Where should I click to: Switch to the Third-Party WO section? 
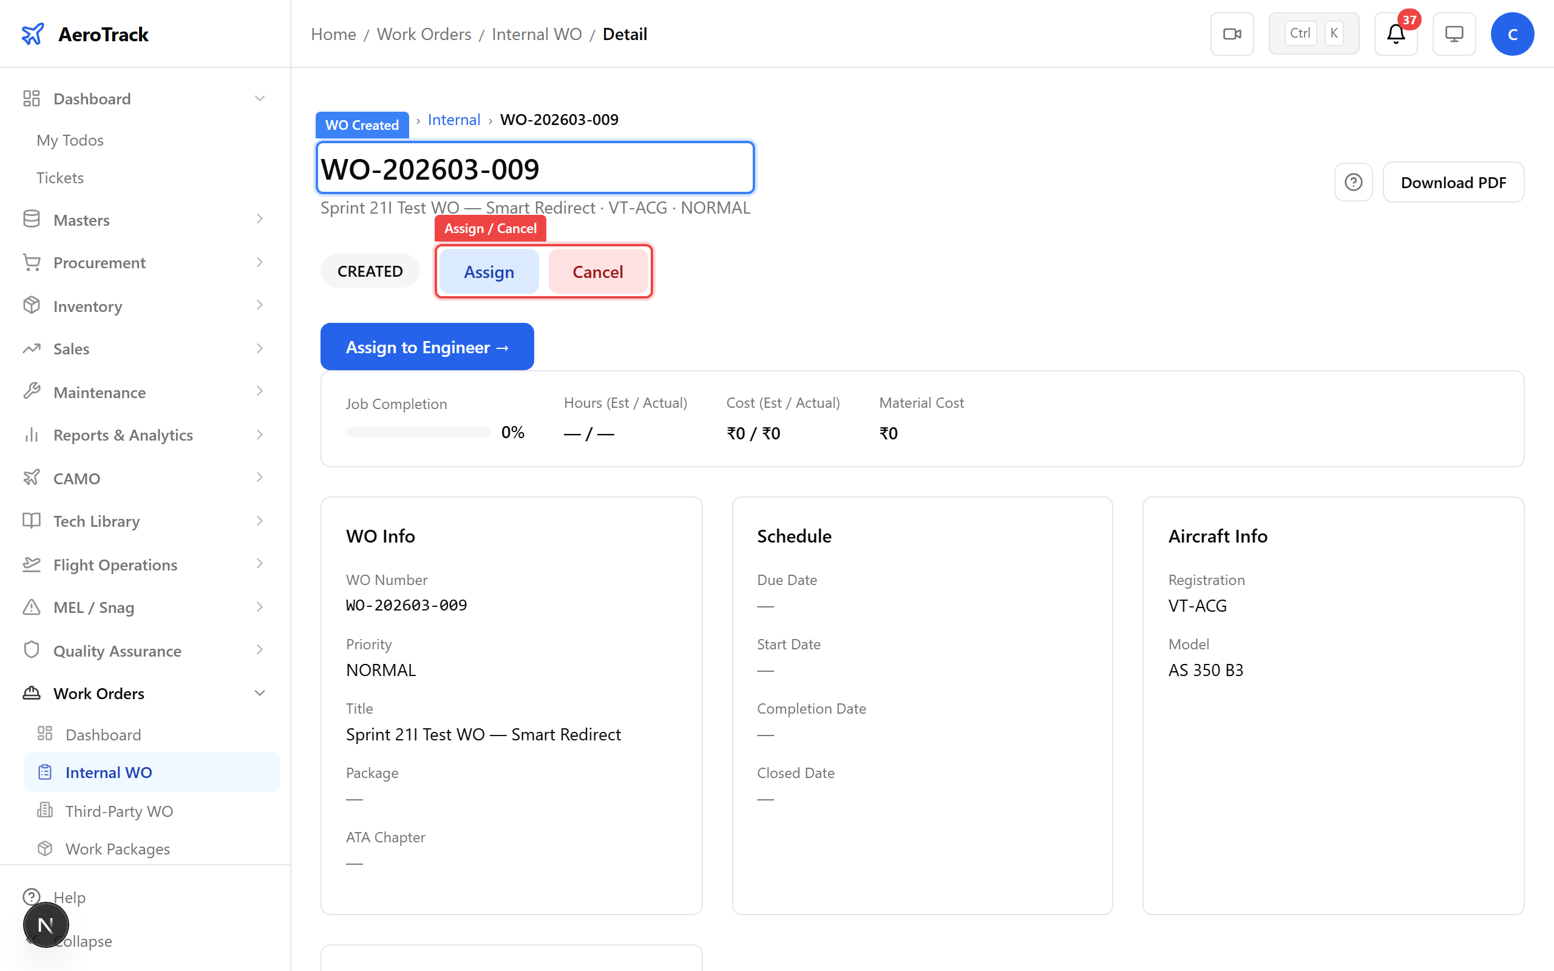click(119, 811)
